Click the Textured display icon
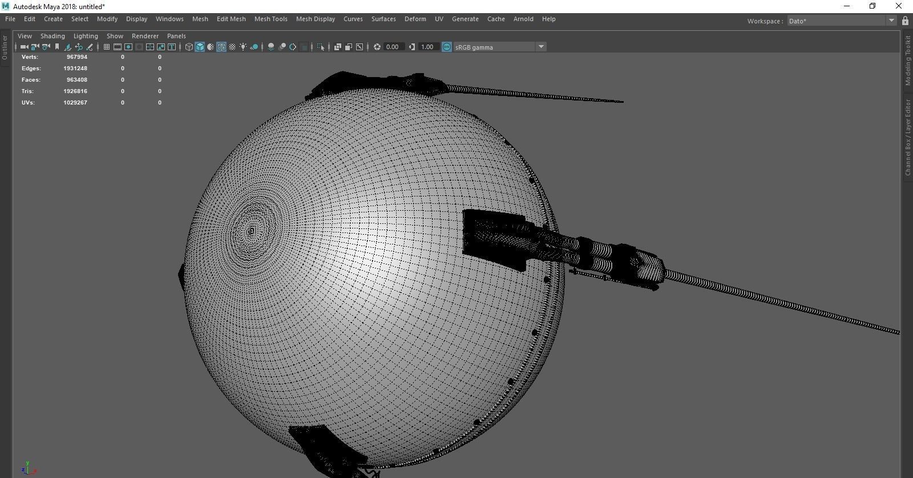Viewport: 913px width, 478px height. 232,47
